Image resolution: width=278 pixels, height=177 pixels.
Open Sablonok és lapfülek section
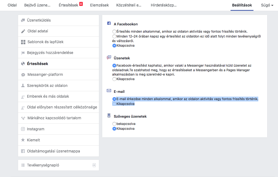click(59, 42)
